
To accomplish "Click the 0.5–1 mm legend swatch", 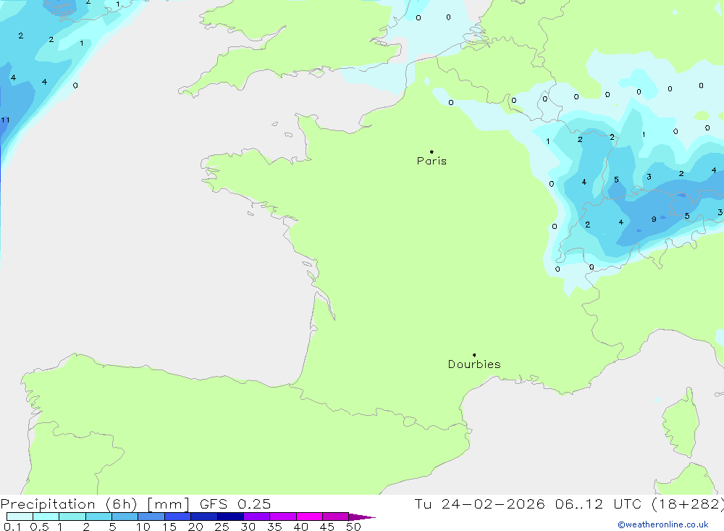I will [46, 517].
